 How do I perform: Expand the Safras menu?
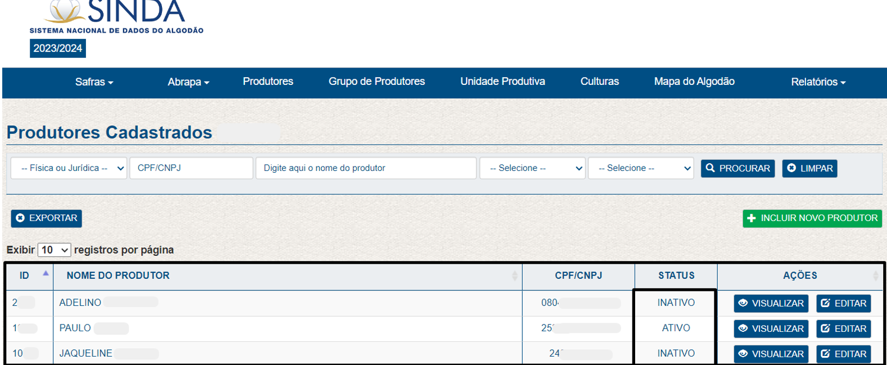tap(94, 82)
